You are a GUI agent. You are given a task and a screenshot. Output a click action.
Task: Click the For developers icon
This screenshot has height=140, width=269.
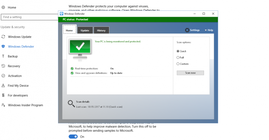pos(3,95)
